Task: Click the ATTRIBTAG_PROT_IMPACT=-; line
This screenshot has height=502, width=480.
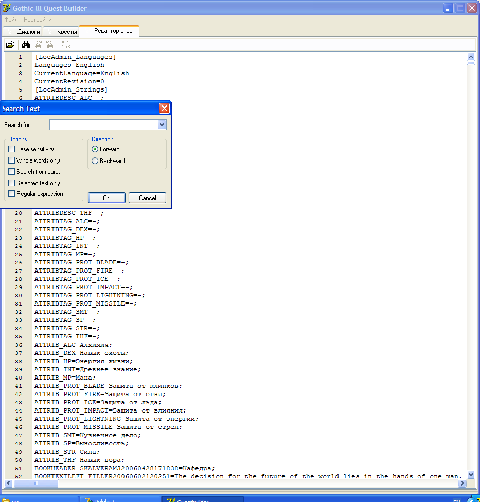Action: click(83, 287)
